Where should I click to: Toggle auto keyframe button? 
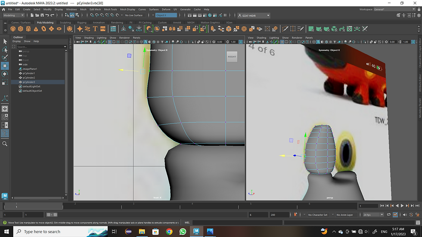pos(395,215)
